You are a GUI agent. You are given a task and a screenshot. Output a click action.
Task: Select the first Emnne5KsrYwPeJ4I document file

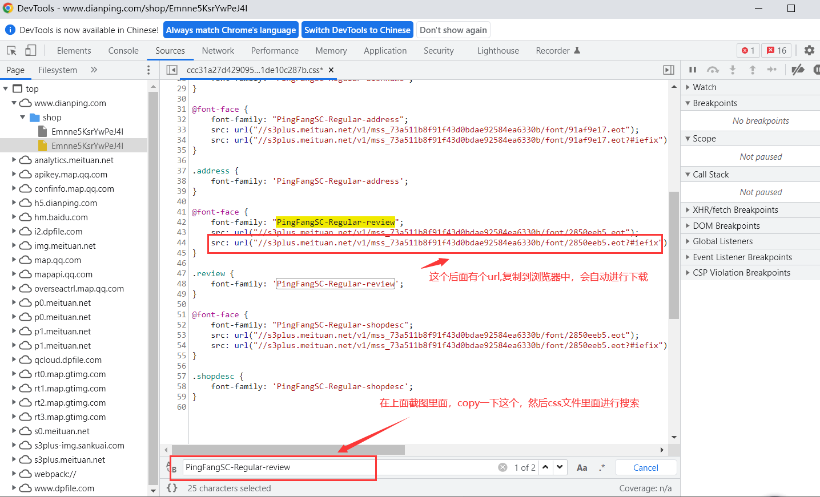(x=87, y=131)
